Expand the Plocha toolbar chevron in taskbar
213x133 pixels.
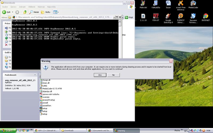(x=182, y=130)
